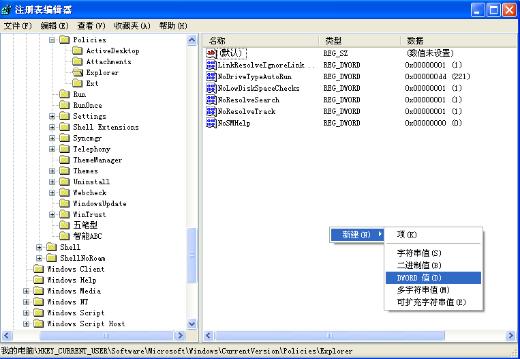Click the NoResolveSearch DWORD icon
This screenshot has width=520, height=359.
click(211, 100)
